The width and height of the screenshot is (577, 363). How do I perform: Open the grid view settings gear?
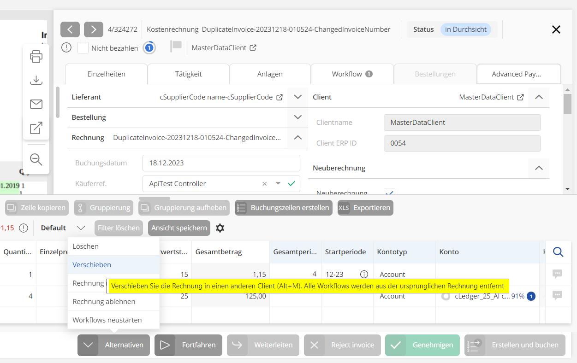(x=220, y=228)
